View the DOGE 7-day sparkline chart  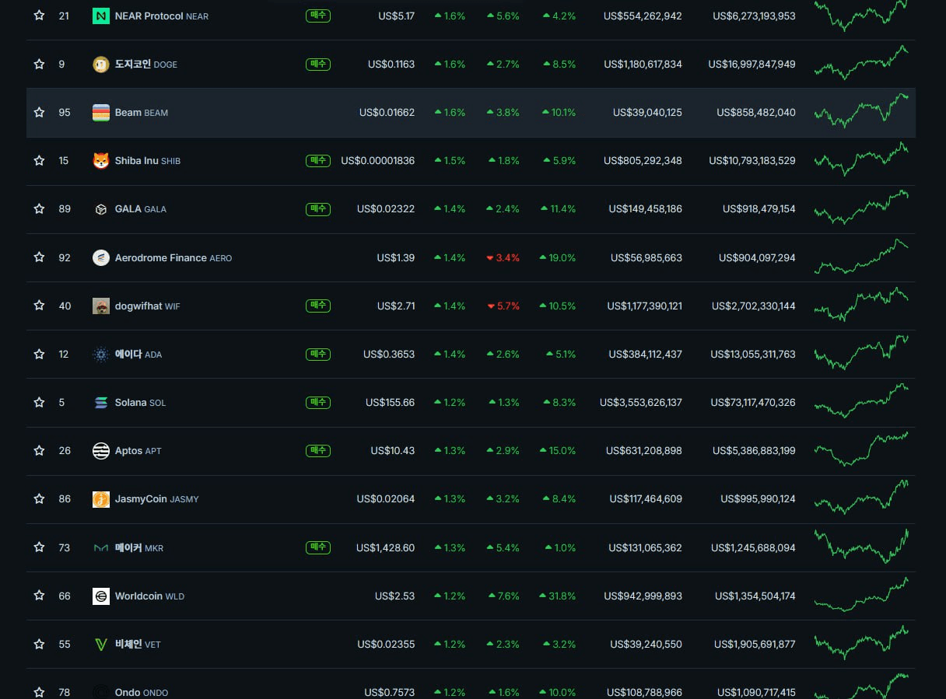(x=861, y=62)
